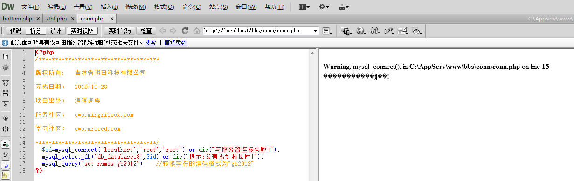Click Balance Braces icon
Screen dimensions: 574x181
6,128
